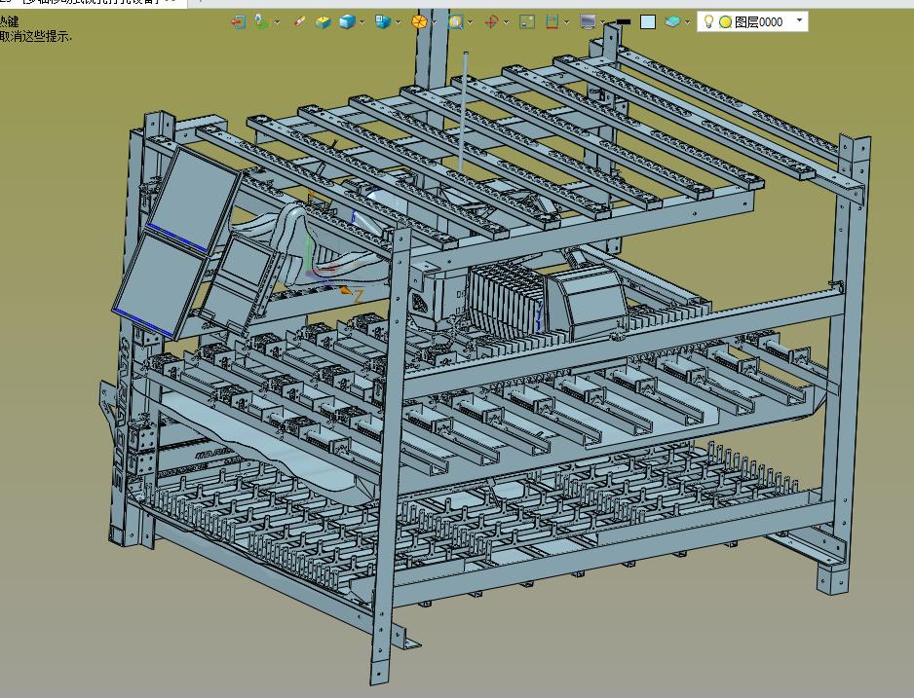Toggle the light bulb layer visibility icon
The height and width of the screenshot is (698, 914).
pyautogui.click(x=708, y=22)
